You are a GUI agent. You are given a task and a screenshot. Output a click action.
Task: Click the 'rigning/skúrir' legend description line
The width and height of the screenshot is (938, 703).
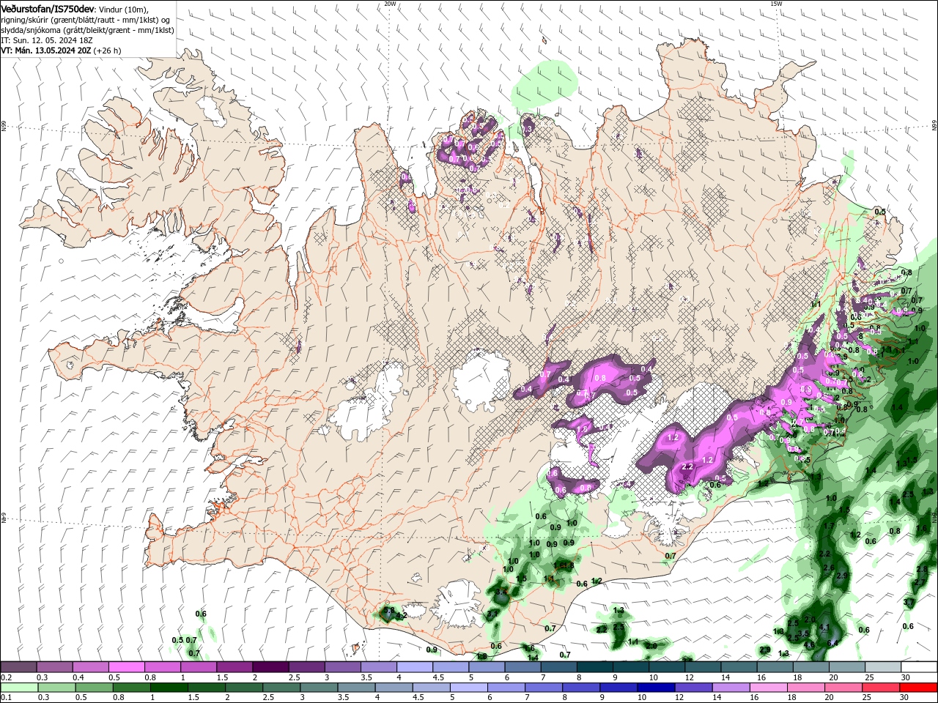(x=85, y=20)
